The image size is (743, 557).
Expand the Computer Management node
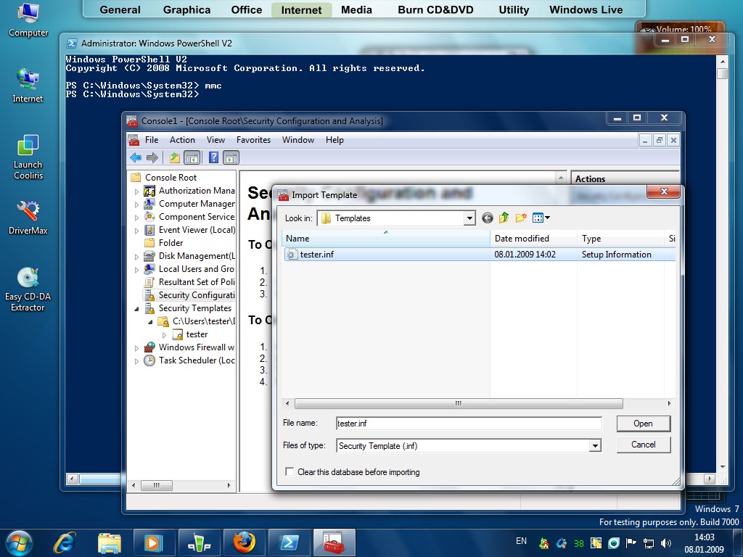pyautogui.click(x=136, y=205)
